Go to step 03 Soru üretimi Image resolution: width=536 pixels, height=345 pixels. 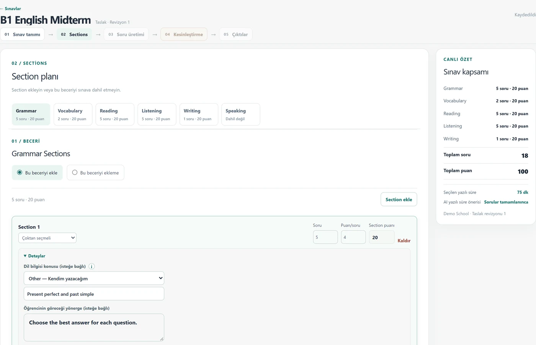pyautogui.click(x=126, y=34)
